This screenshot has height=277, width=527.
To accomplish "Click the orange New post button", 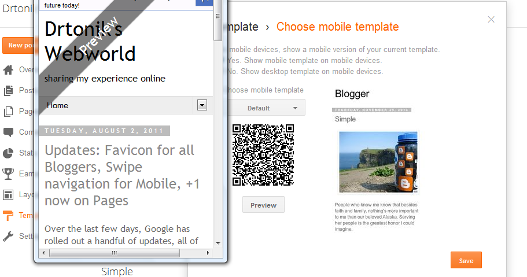I will point(19,45).
